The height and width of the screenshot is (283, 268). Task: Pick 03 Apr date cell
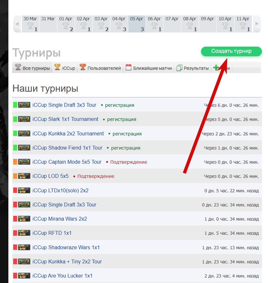[x=101, y=24]
